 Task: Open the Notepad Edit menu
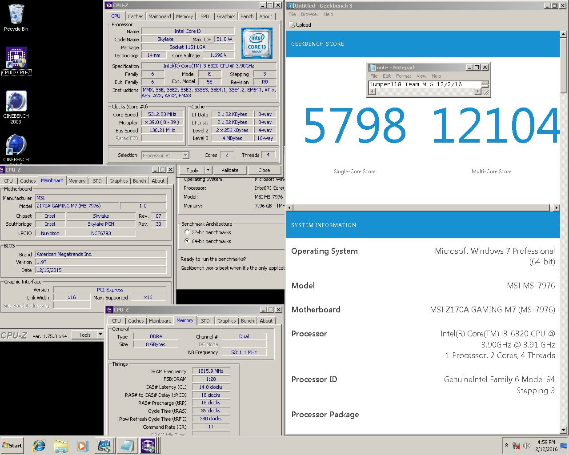pos(387,76)
